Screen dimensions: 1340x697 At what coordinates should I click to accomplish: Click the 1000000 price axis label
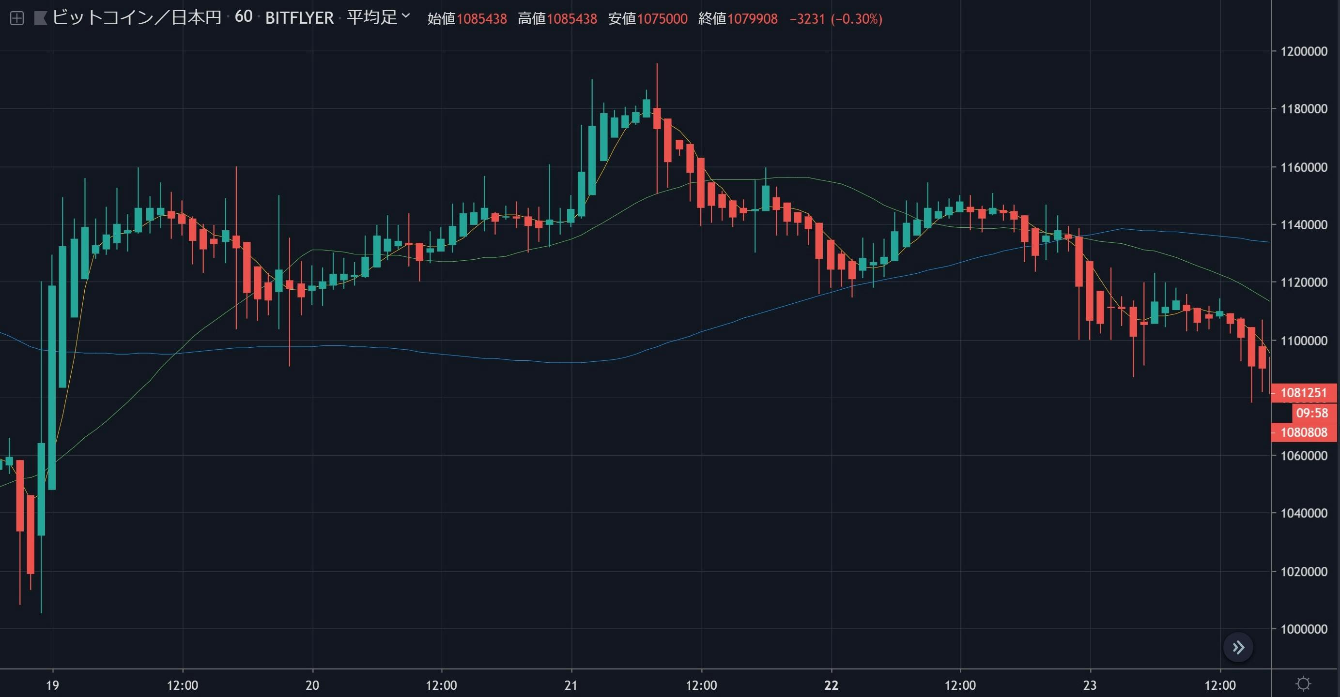1304,629
